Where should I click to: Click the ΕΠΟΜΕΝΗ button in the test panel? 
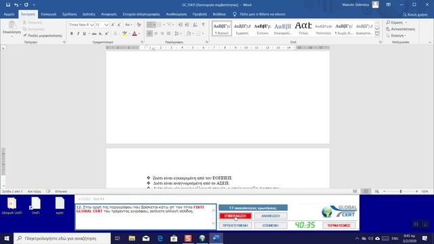[271, 226]
